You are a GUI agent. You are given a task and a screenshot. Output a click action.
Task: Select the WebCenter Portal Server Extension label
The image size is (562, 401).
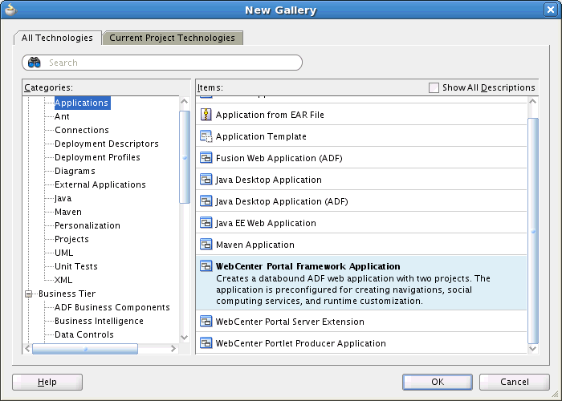click(290, 322)
